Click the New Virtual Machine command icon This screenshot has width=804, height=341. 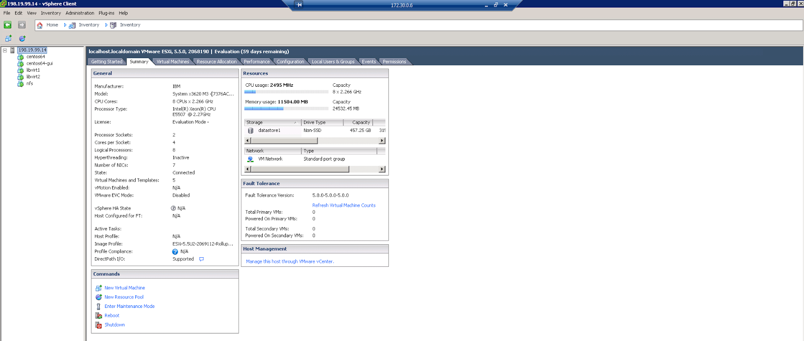98,288
